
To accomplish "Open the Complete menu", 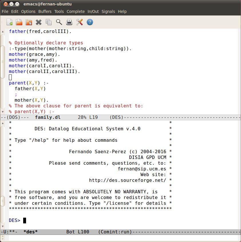I will (x=76, y=11).
